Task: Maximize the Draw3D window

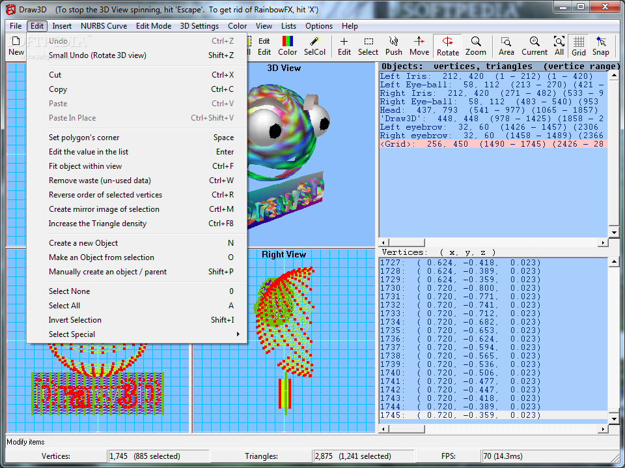Action: pyautogui.click(x=581, y=7)
